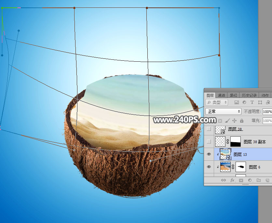Open the 类型 layer filter dropdown
272x223 pixels.
point(217,102)
